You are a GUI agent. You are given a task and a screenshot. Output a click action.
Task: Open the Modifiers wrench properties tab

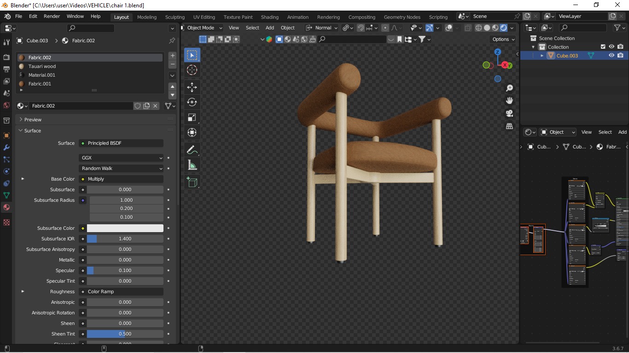click(6, 148)
